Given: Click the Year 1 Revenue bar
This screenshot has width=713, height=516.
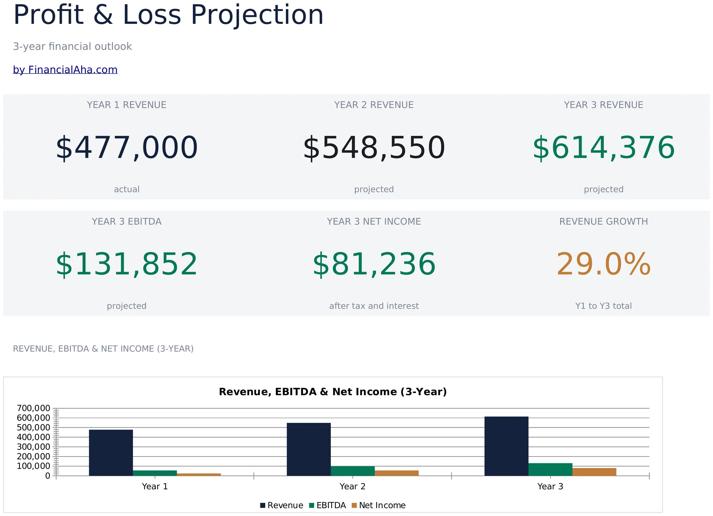Looking at the screenshot, I should (x=111, y=453).
